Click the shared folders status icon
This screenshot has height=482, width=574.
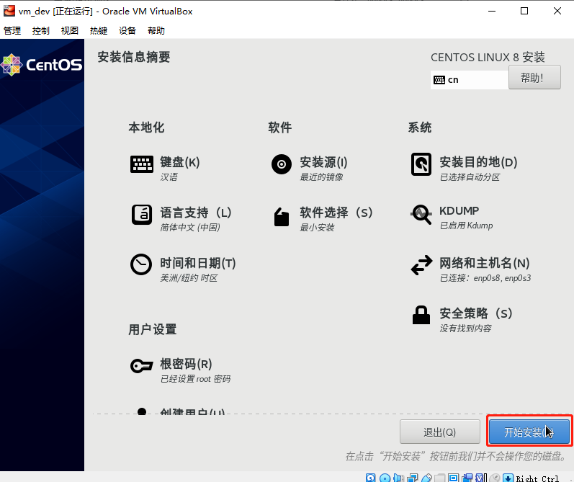click(440, 478)
